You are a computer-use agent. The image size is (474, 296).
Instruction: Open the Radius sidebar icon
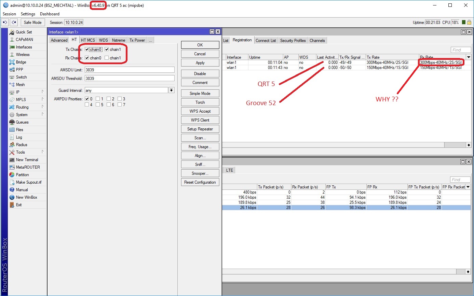pos(12,145)
